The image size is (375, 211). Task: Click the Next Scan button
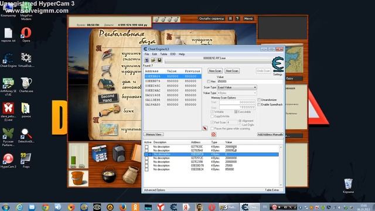tap(232, 71)
